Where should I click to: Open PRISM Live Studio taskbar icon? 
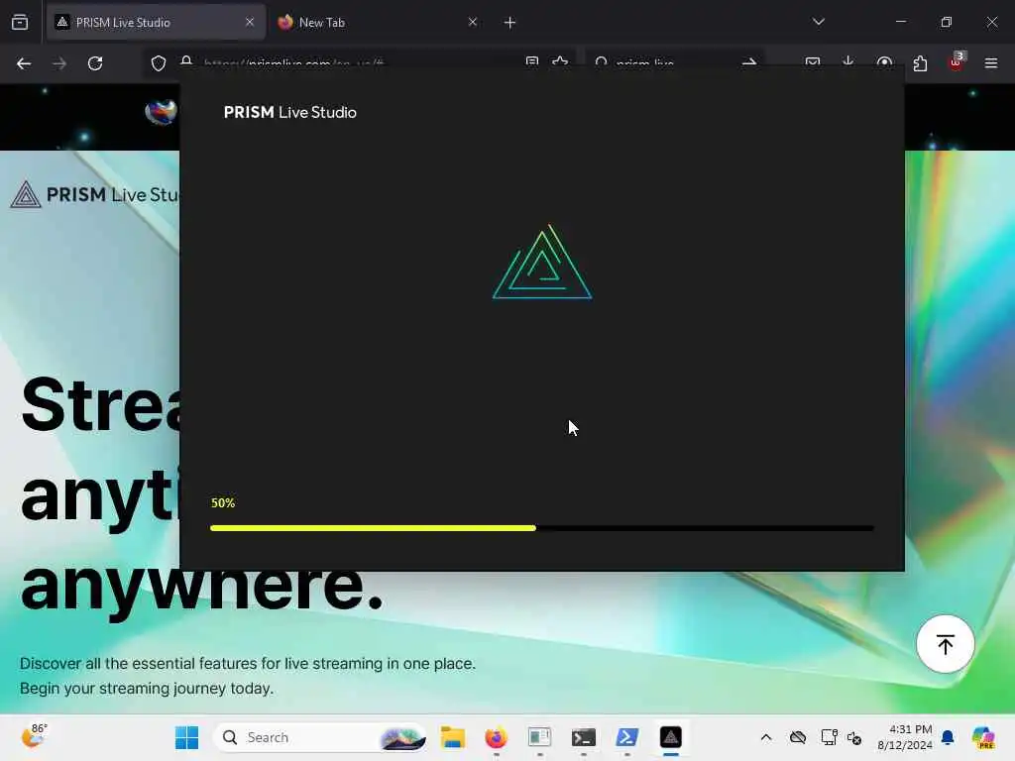tap(671, 737)
